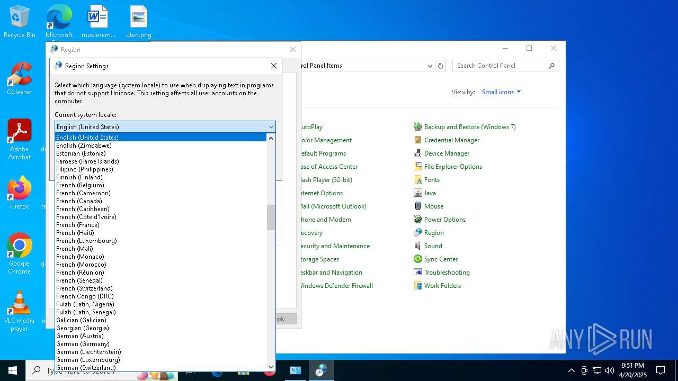Screen dimensions: 678x381
Task: Show hidden tray icons chevron
Action: tap(572, 370)
